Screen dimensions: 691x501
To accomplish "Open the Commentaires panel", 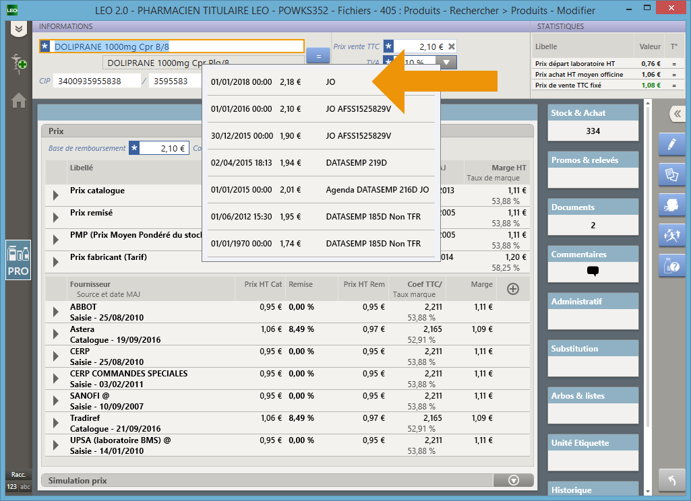I will pos(593,264).
